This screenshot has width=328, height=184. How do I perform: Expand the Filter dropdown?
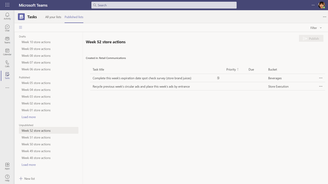(x=316, y=28)
